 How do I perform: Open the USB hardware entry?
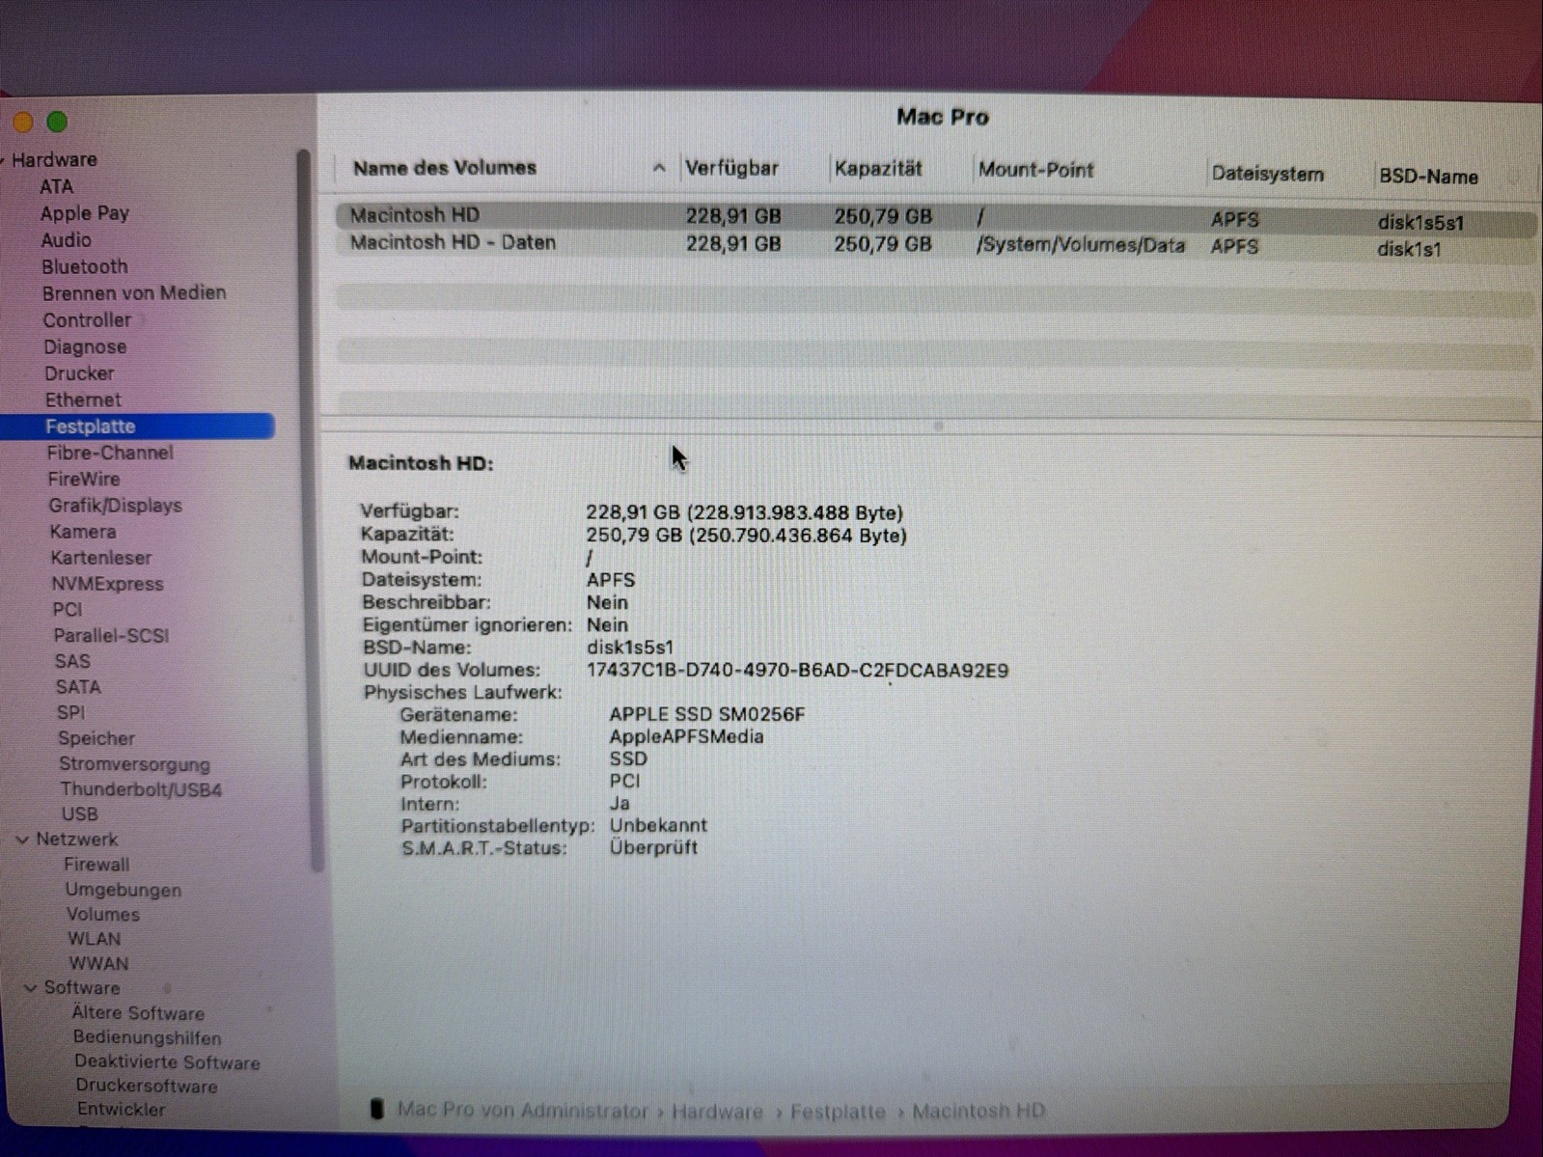pos(80,813)
